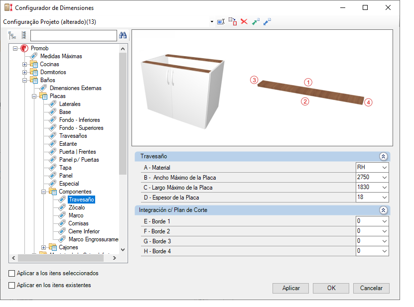414x307 pixels.
Task: Collapse the Promob root node
Action: click(x=15, y=49)
